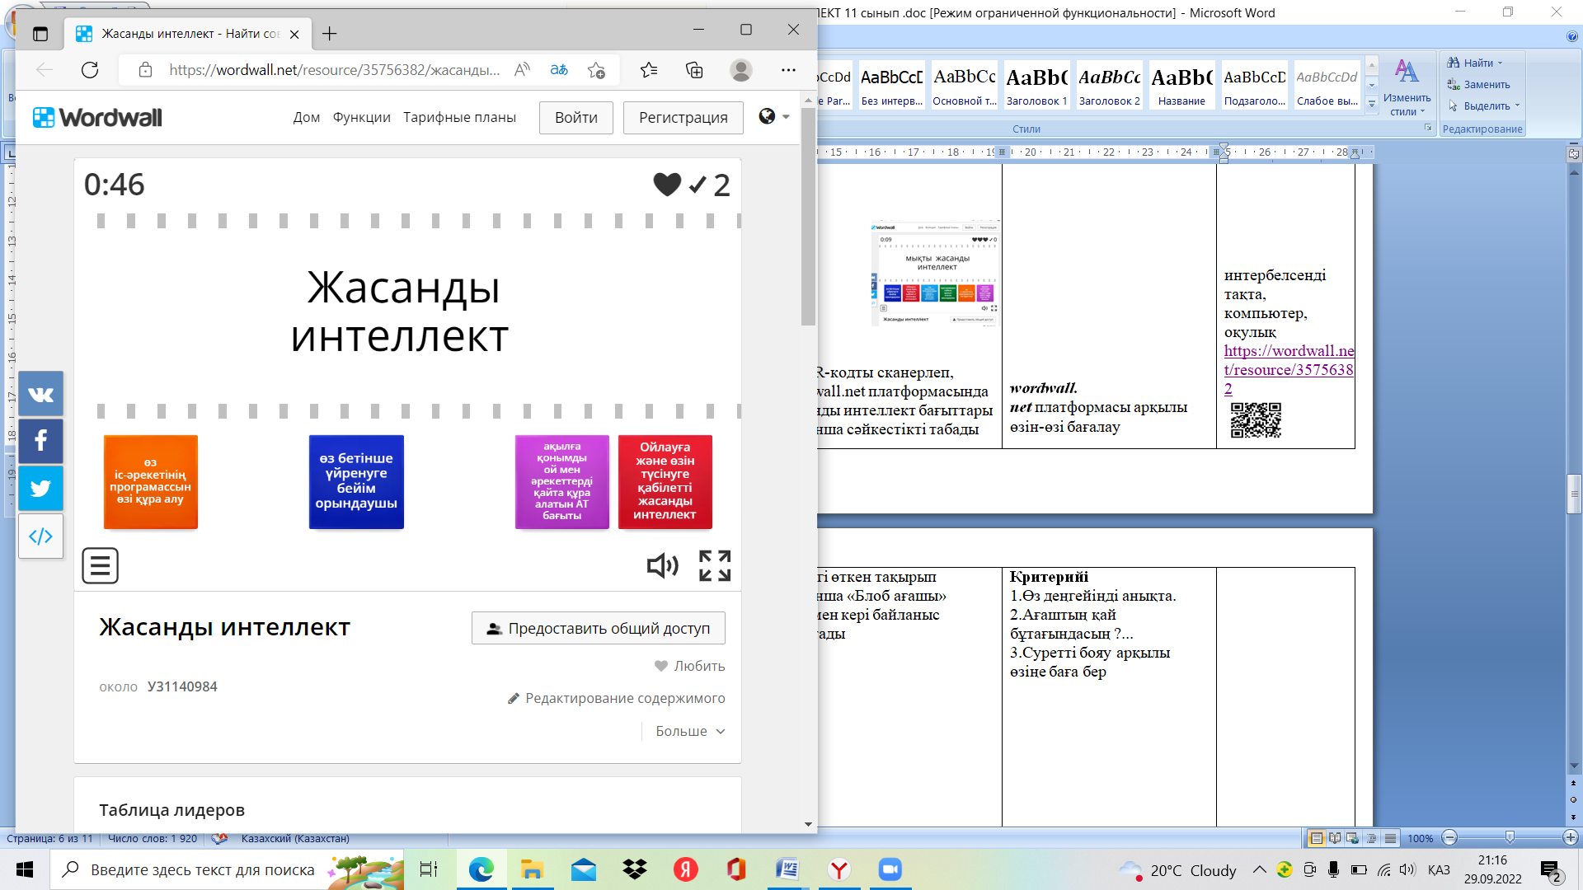Click the Войти button
The height and width of the screenshot is (890, 1583).
pos(576,118)
